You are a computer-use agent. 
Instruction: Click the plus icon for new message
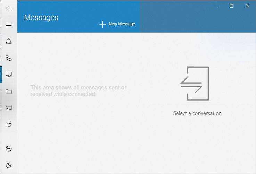pyautogui.click(x=102, y=24)
